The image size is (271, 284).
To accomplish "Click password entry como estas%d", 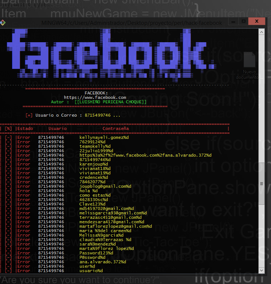I will coord(95,195).
